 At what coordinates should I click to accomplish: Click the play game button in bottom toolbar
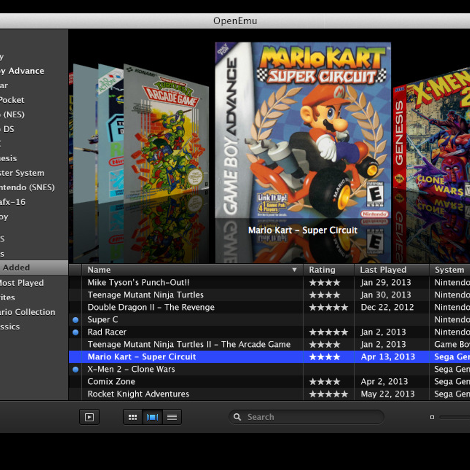tap(89, 417)
